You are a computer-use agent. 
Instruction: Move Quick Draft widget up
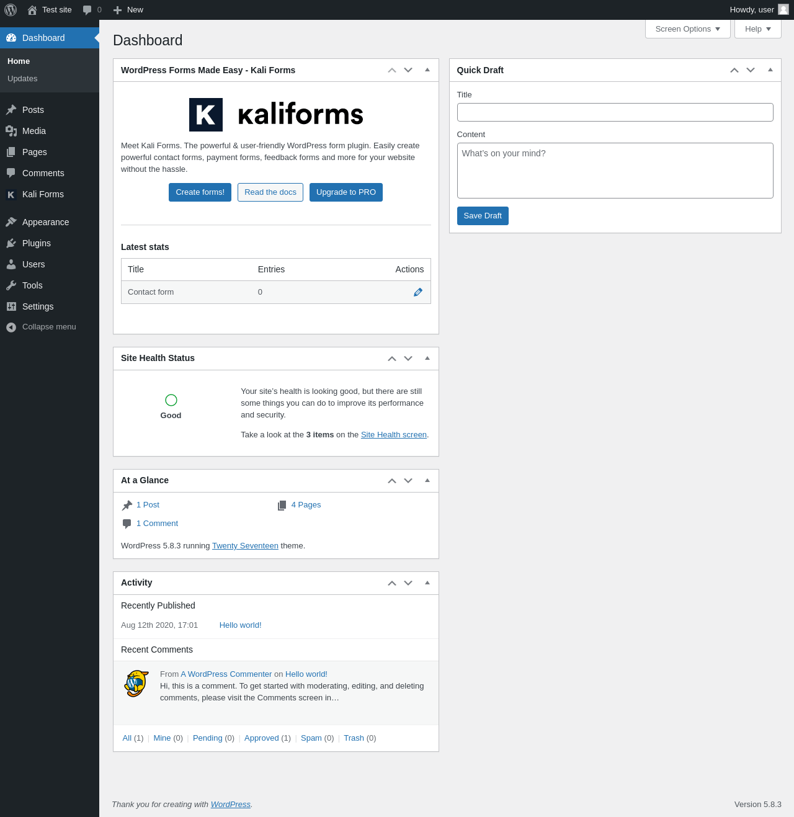click(x=734, y=70)
